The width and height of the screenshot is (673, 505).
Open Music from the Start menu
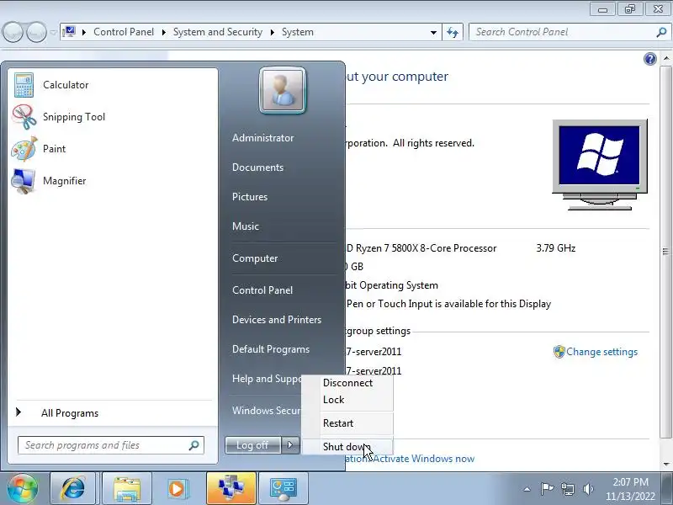(245, 226)
